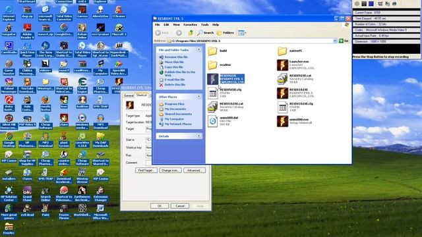Open Google Desktop shortcut icon
This screenshot has width=422, height=237.
click(x=9, y=140)
